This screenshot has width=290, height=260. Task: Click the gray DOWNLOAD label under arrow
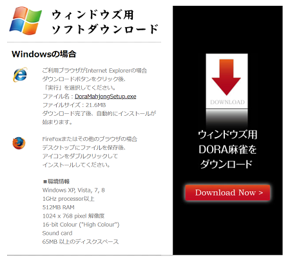pyautogui.click(x=227, y=102)
